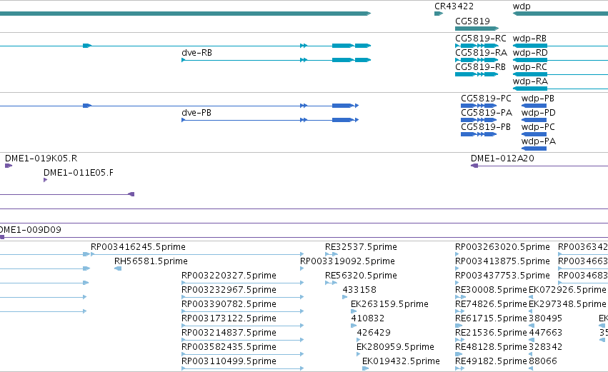Open transcript wdp-RC
Screen dimensions: 608x372
(x=529, y=67)
